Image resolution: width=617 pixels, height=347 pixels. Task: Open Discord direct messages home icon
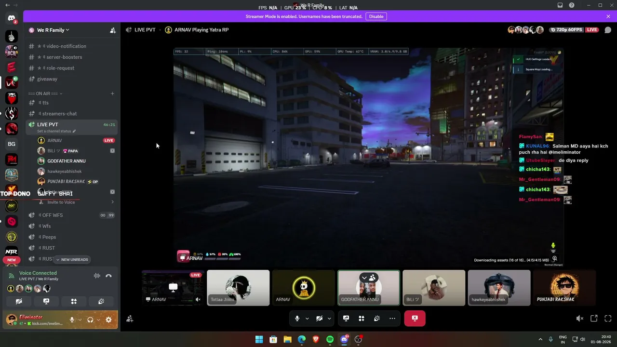(x=12, y=18)
